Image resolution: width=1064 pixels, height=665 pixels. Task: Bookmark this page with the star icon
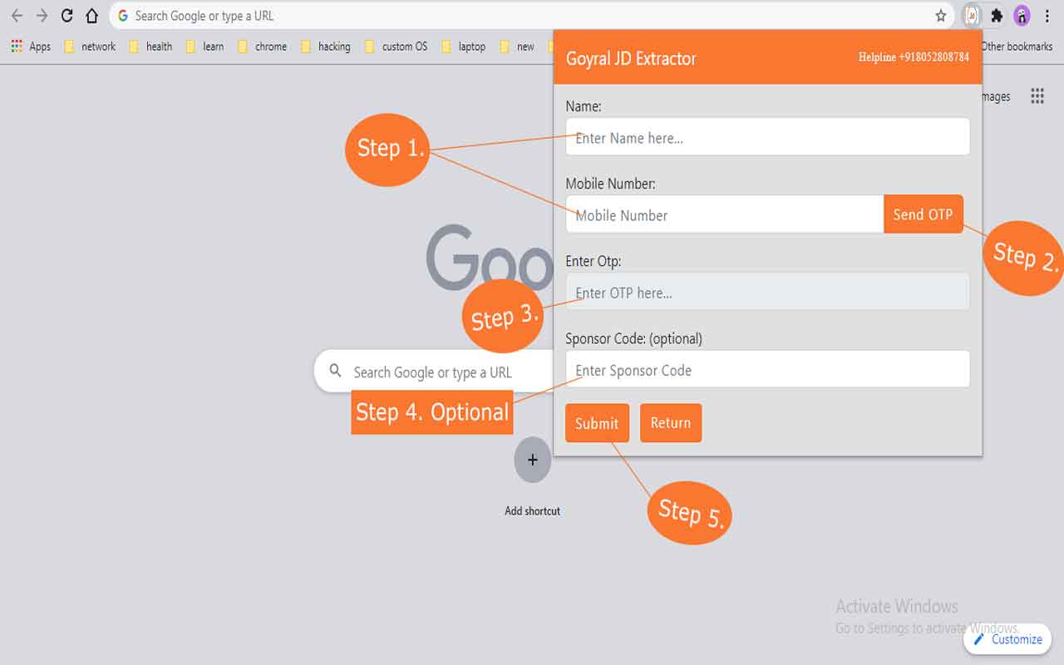click(x=941, y=16)
